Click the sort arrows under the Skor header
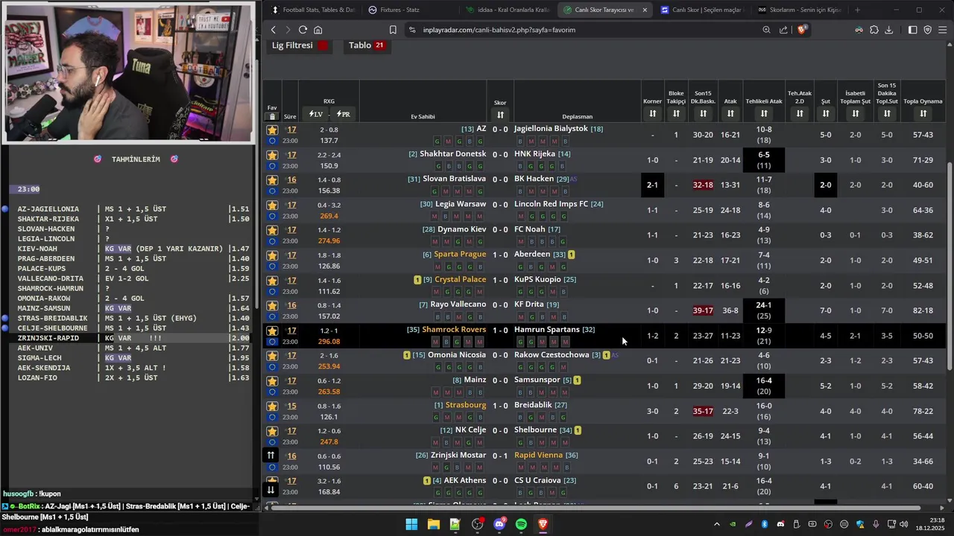954x536 pixels. [x=500, y=115]
